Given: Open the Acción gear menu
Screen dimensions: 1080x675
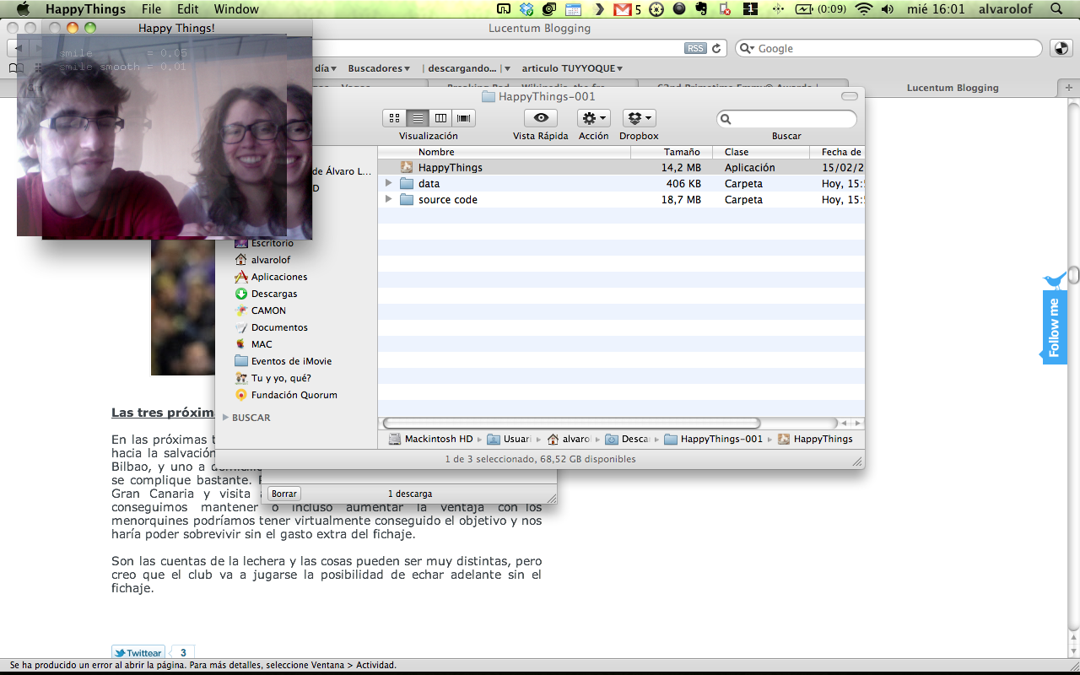Looking at the screenshot, I should (x=593, y=118).
